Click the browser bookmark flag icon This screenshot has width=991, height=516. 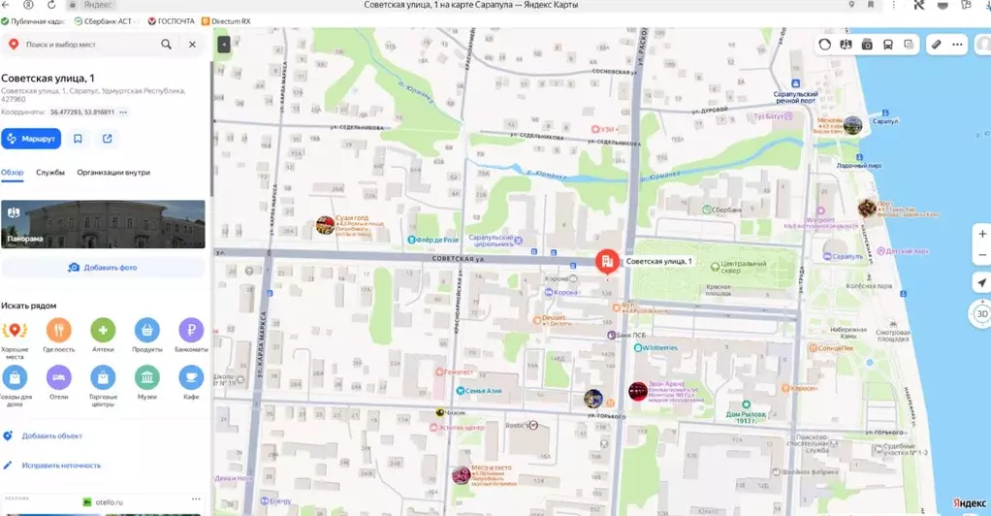point(871,5)
